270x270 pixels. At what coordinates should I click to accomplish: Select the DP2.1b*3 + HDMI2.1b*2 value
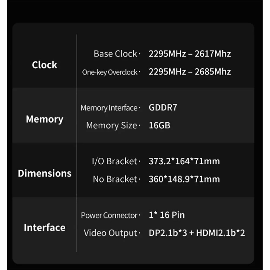(x=197, y=233)
